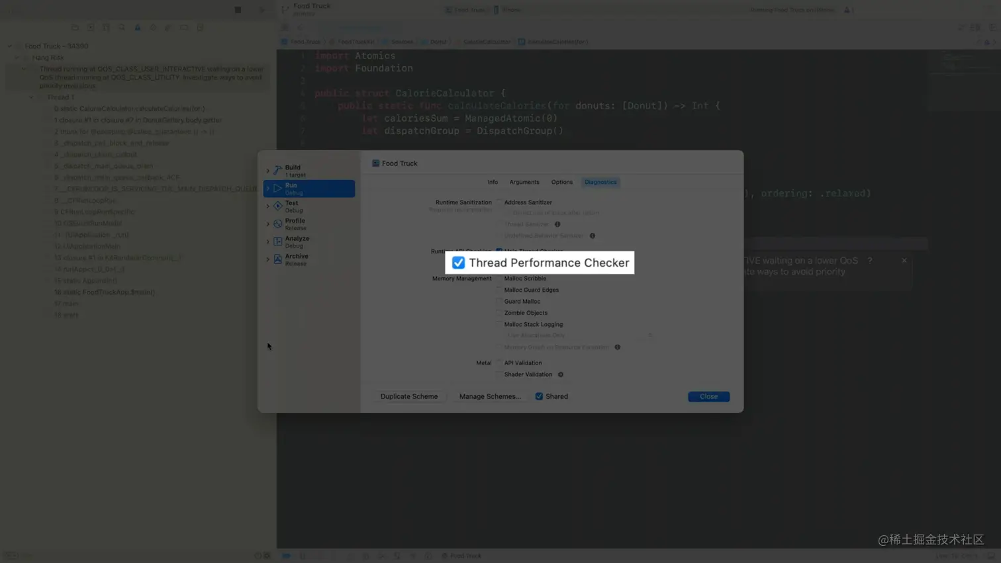Select frame 0 static CalorieCalculator.calculateCalories(for:)
The height and width of the screenshot is (563, 1001).
coord(129,108)
